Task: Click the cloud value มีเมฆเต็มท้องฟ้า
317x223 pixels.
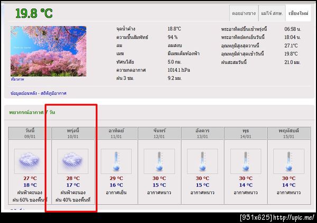Action: pos(183,53)
